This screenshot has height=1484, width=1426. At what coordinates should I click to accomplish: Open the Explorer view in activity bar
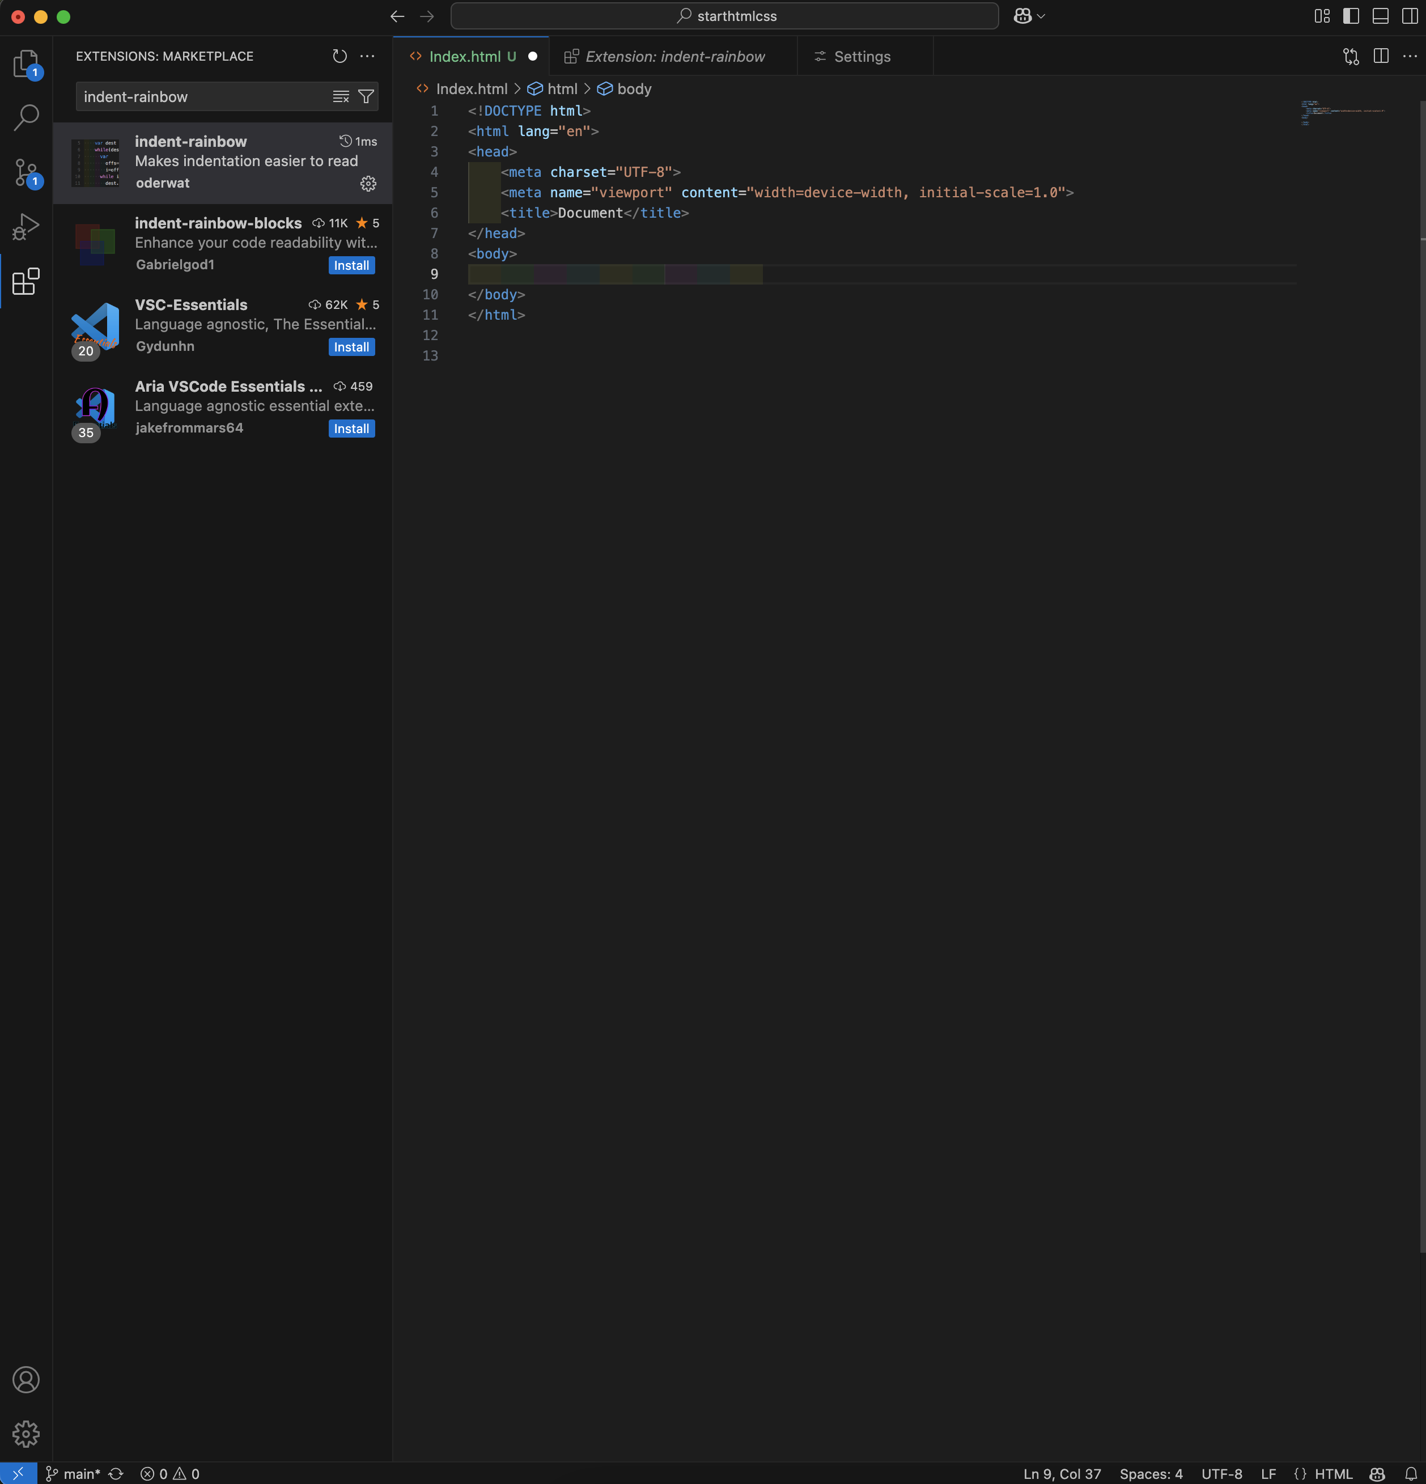pyautogui.click(x=26, y=63)
